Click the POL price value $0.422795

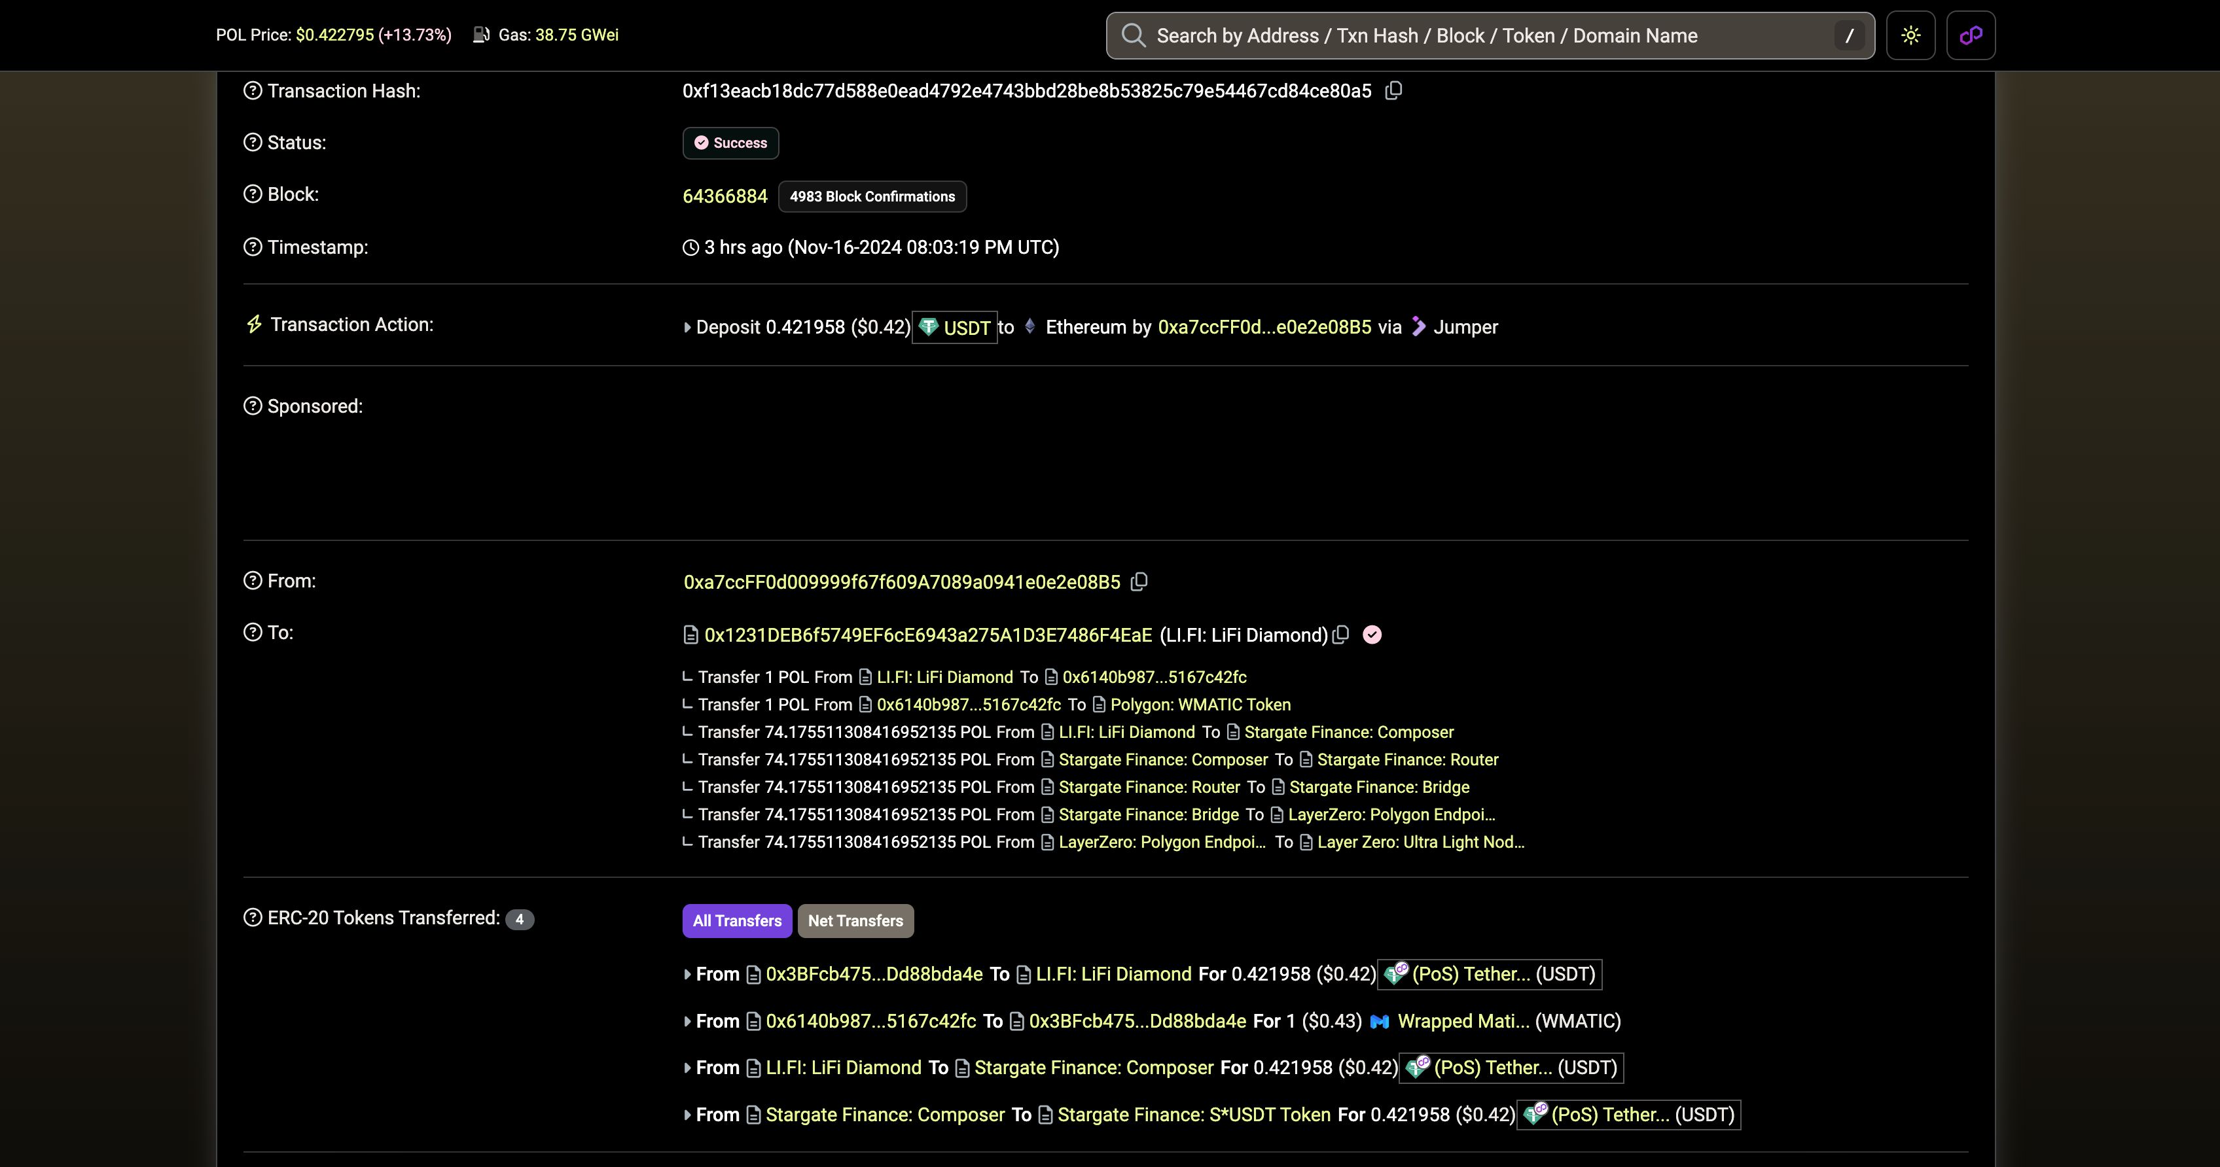pyautogui.click(x=334, y=35)
